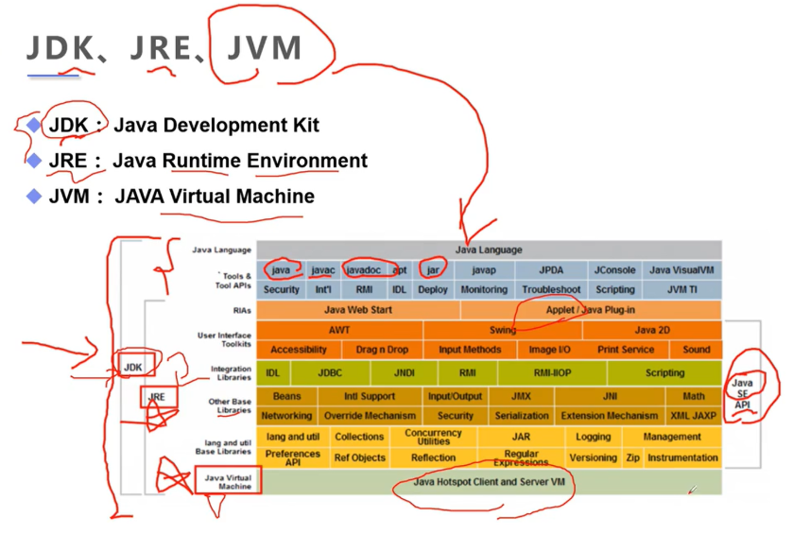Click the 'Preferences API' cell
Viewport: 810px width, 534px height.
coord(293,458)
